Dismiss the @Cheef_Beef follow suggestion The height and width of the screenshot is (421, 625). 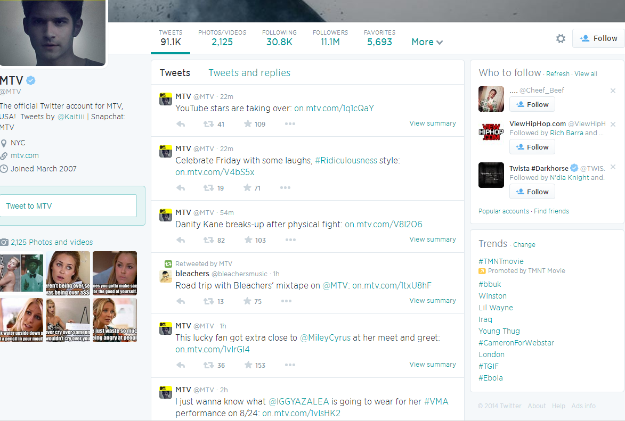(x=613, y=91)
